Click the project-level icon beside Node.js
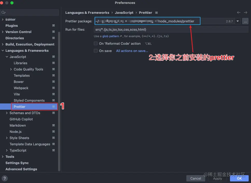The image size is (251, 183). pos(53,132)
